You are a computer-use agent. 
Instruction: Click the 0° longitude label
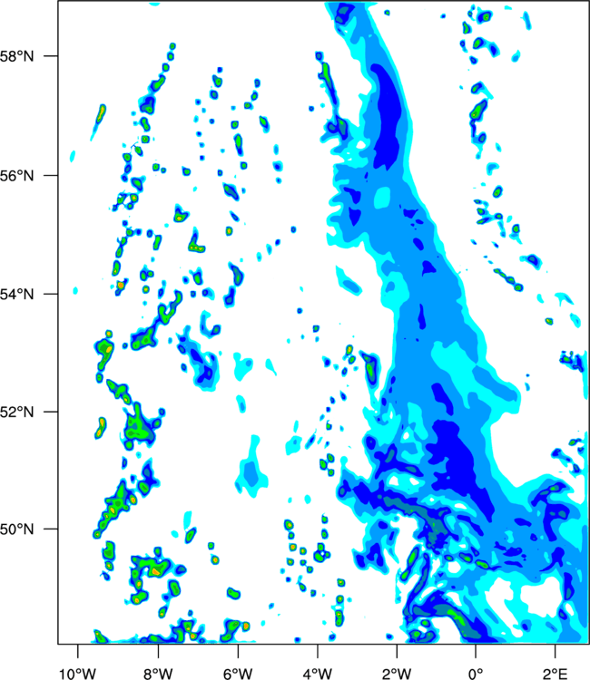tap(476, 674)
